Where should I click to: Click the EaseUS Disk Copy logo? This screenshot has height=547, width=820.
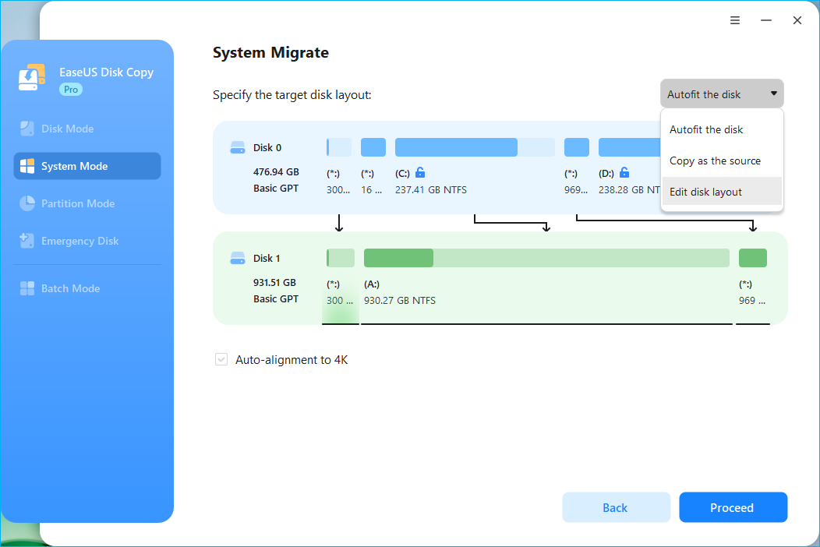coord(32,76)
